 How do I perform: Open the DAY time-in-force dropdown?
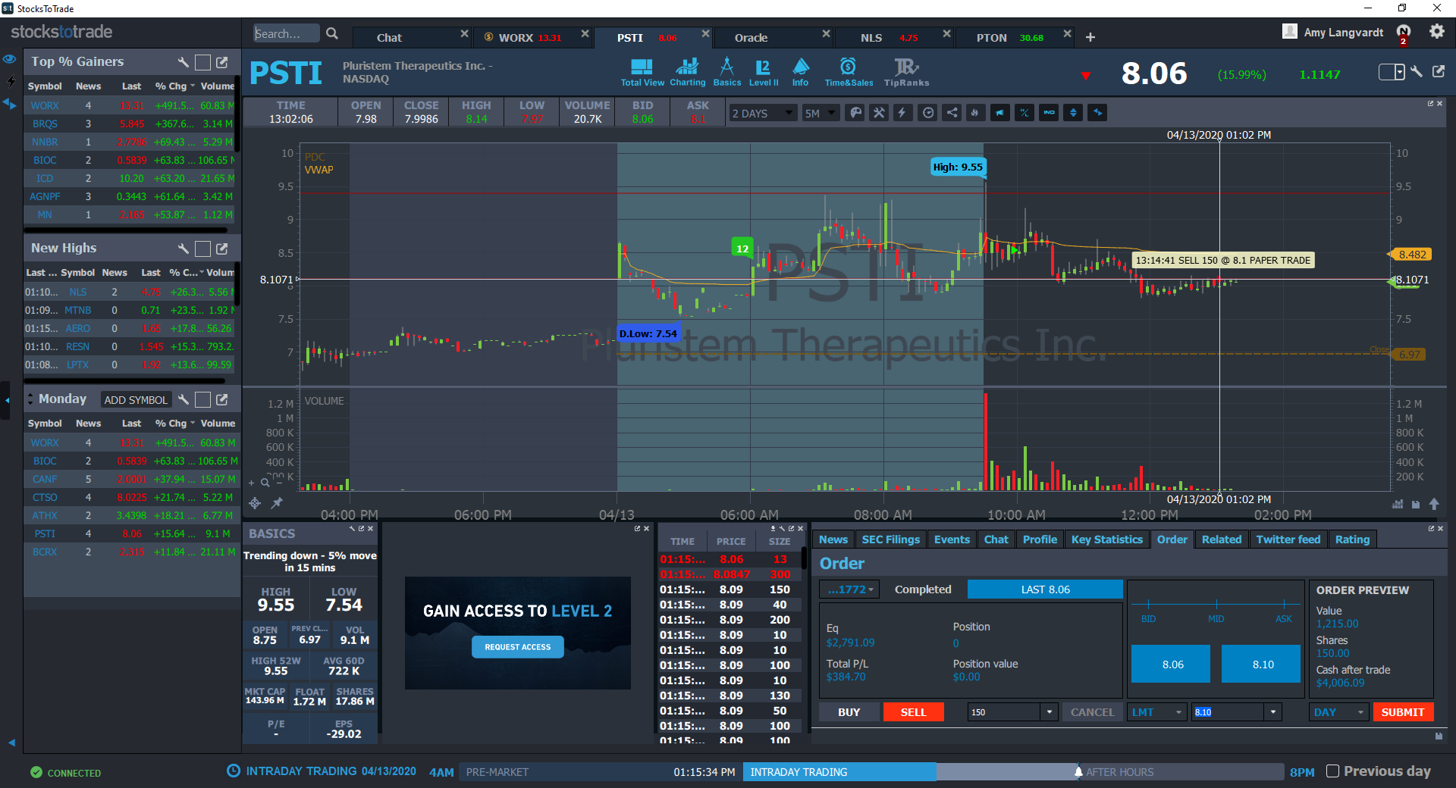tap(1339, 712)
